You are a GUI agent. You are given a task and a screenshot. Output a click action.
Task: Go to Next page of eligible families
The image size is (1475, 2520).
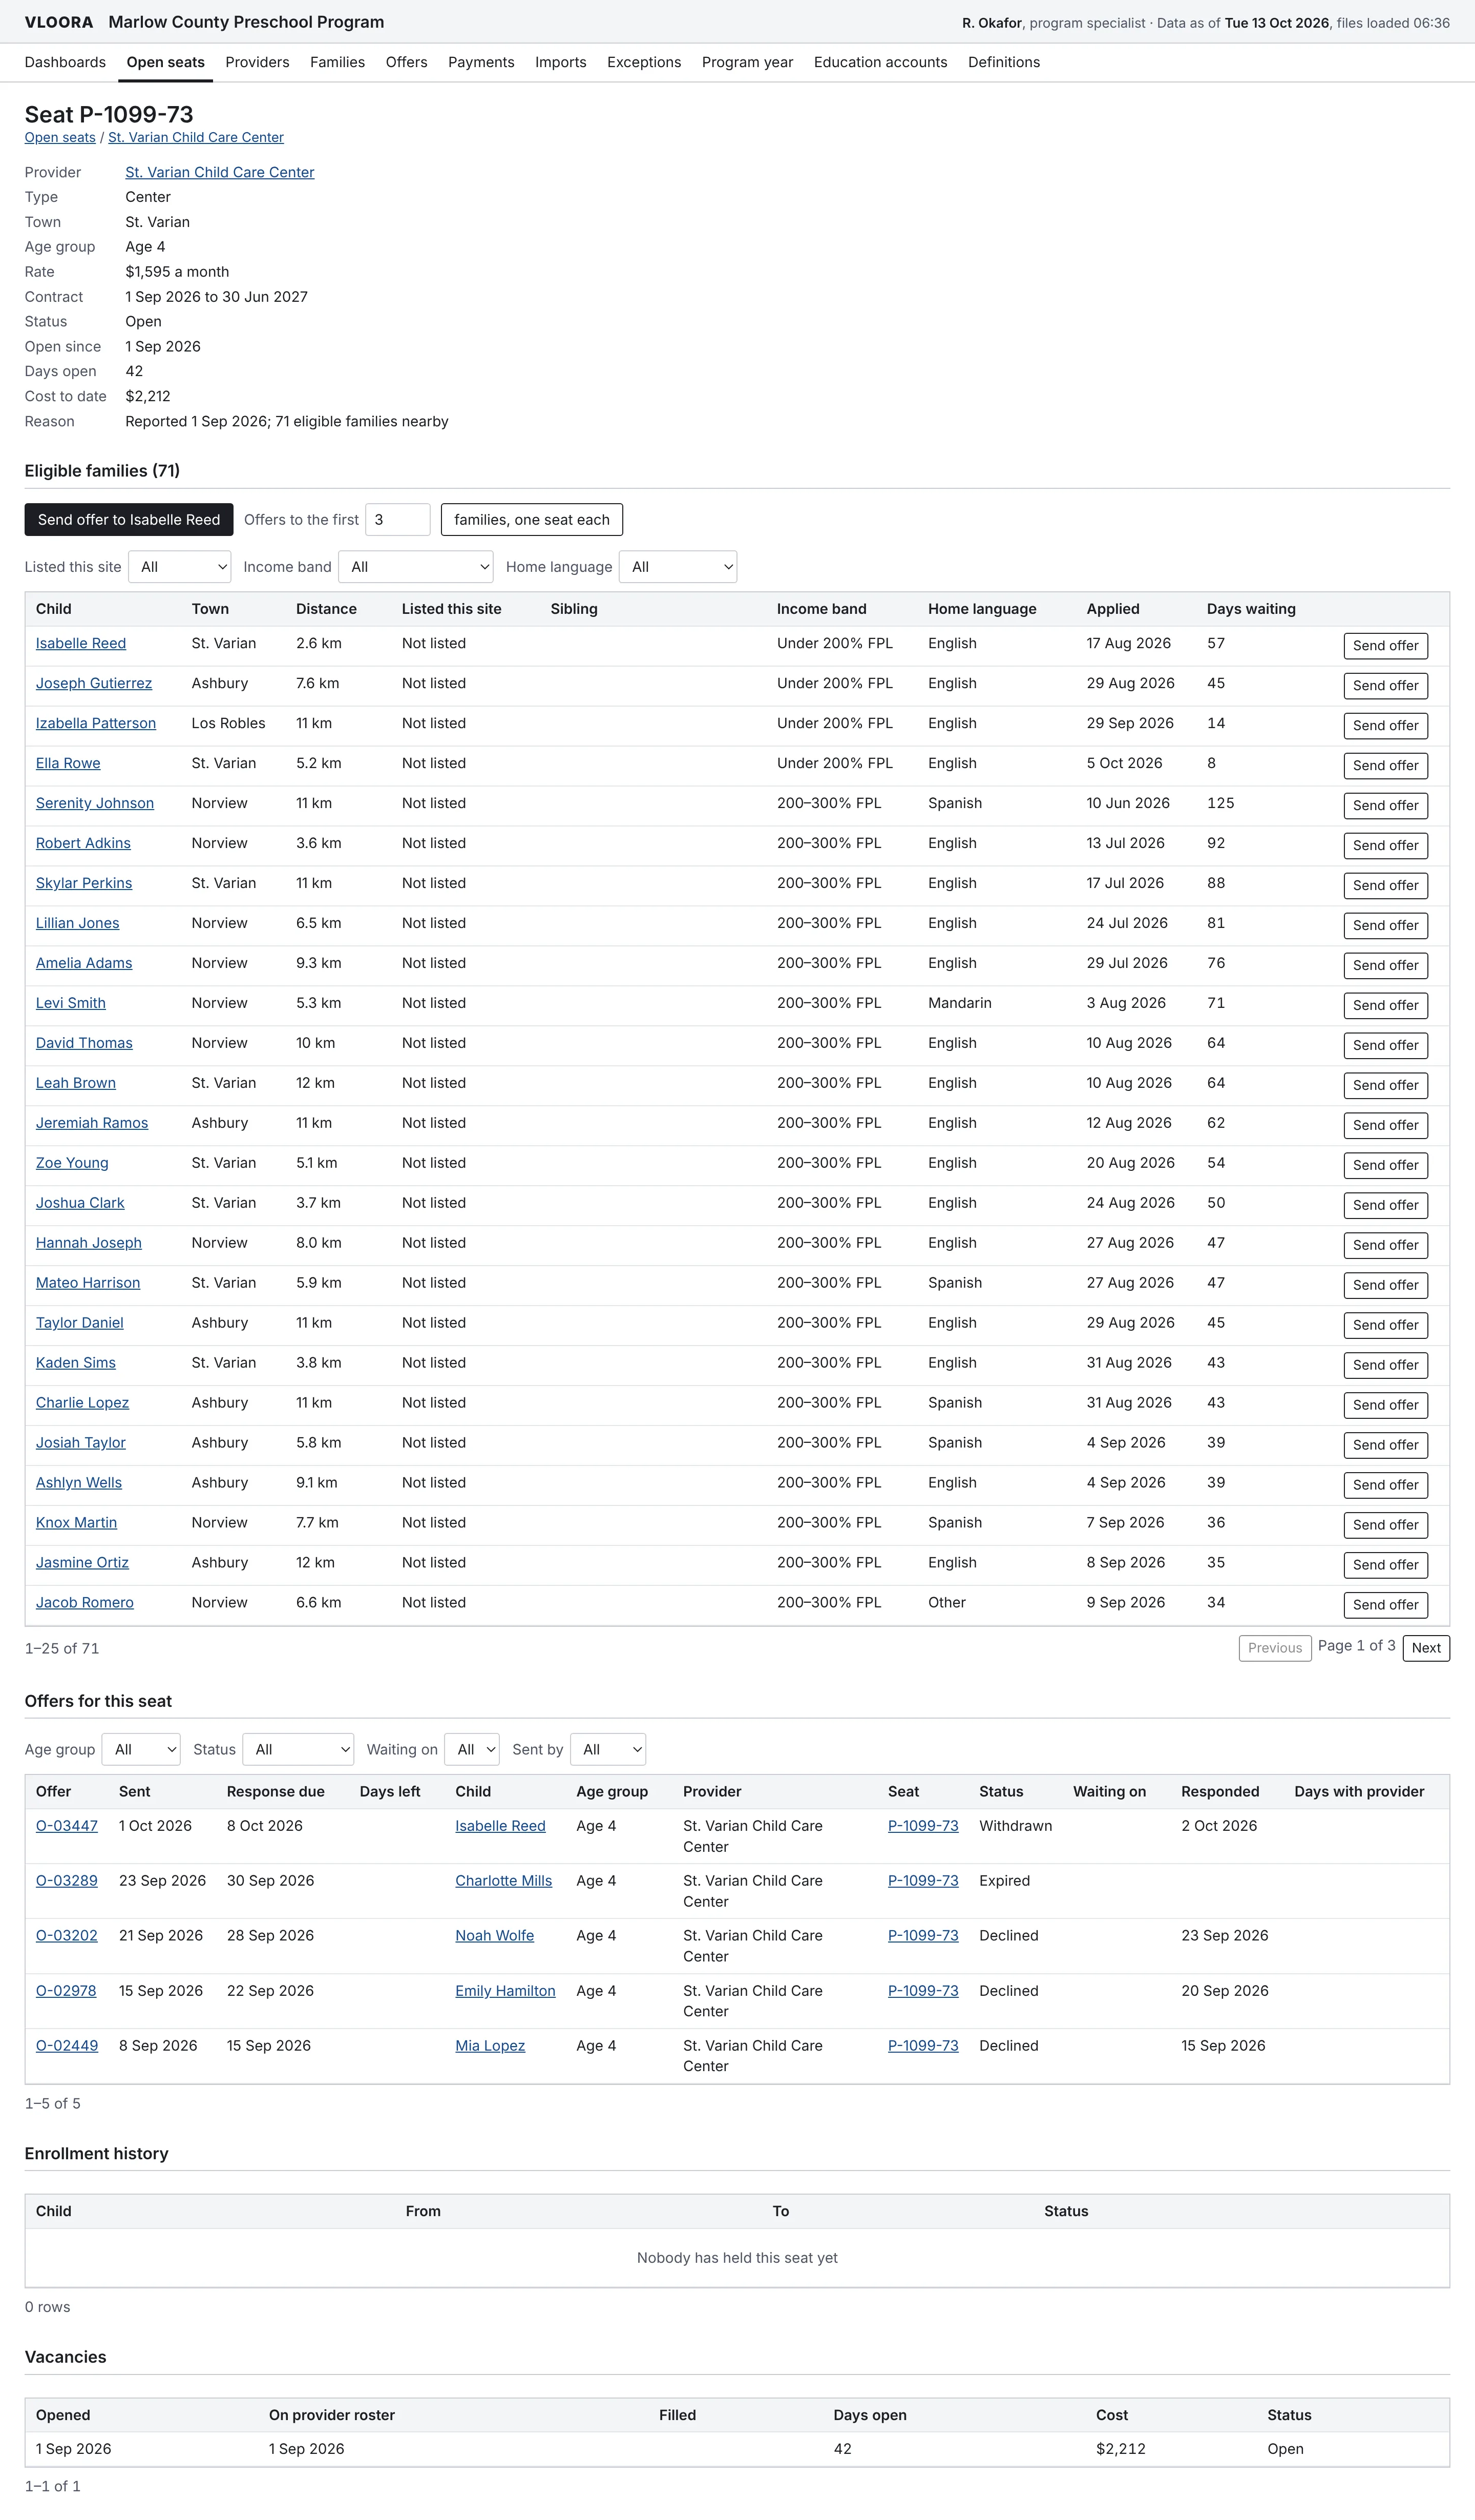1426,1648
